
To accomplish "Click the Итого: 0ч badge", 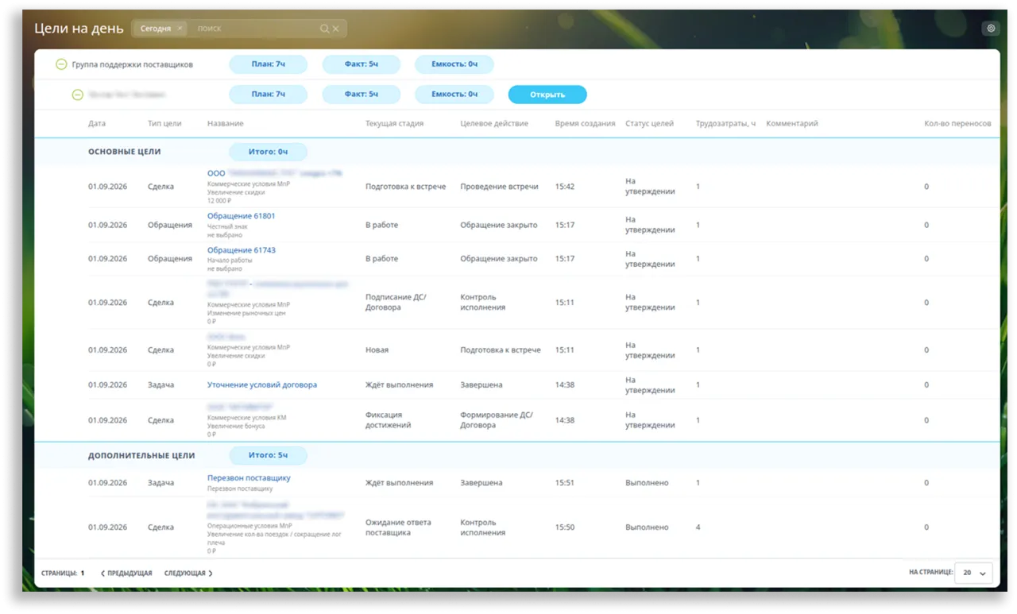I will (x=268, y=152).
